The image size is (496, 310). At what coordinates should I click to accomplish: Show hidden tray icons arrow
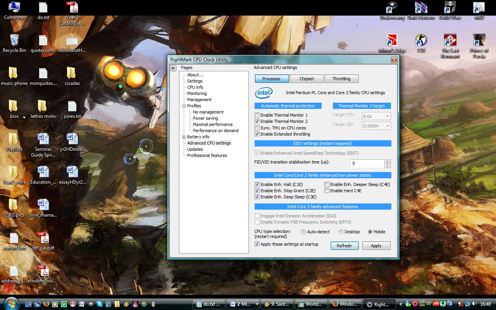coord(401,304)
